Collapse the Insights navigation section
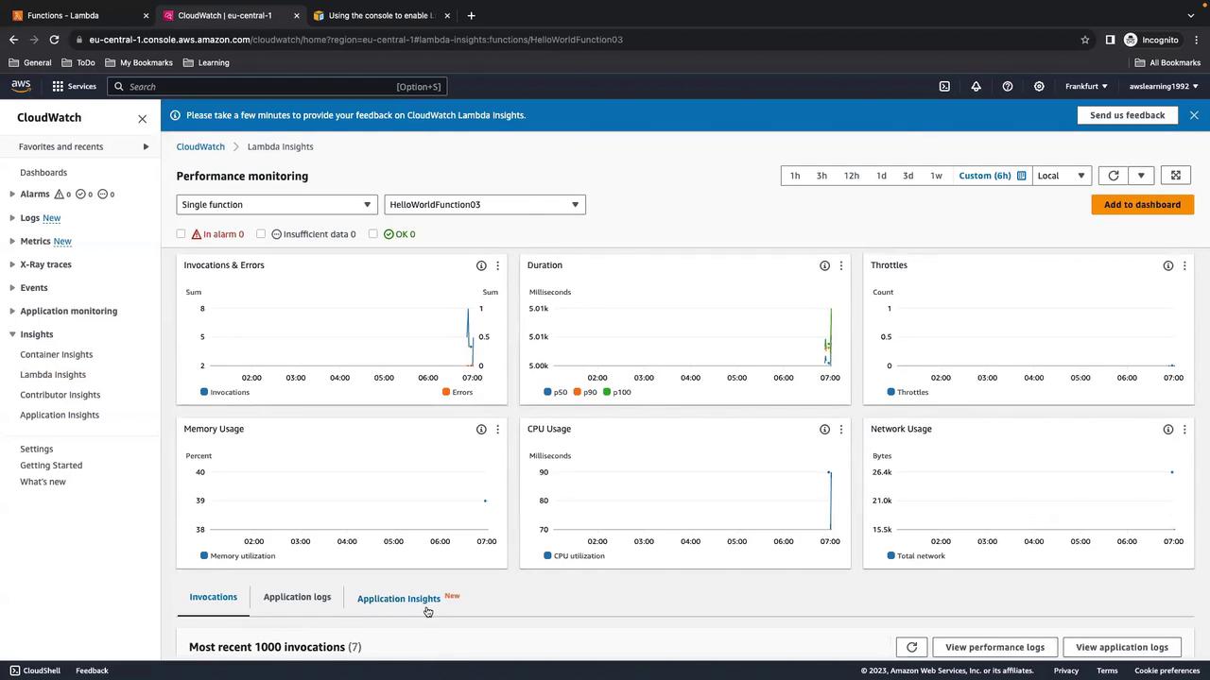The height and width of the screenshot is (680, 1210). (12, 334)
